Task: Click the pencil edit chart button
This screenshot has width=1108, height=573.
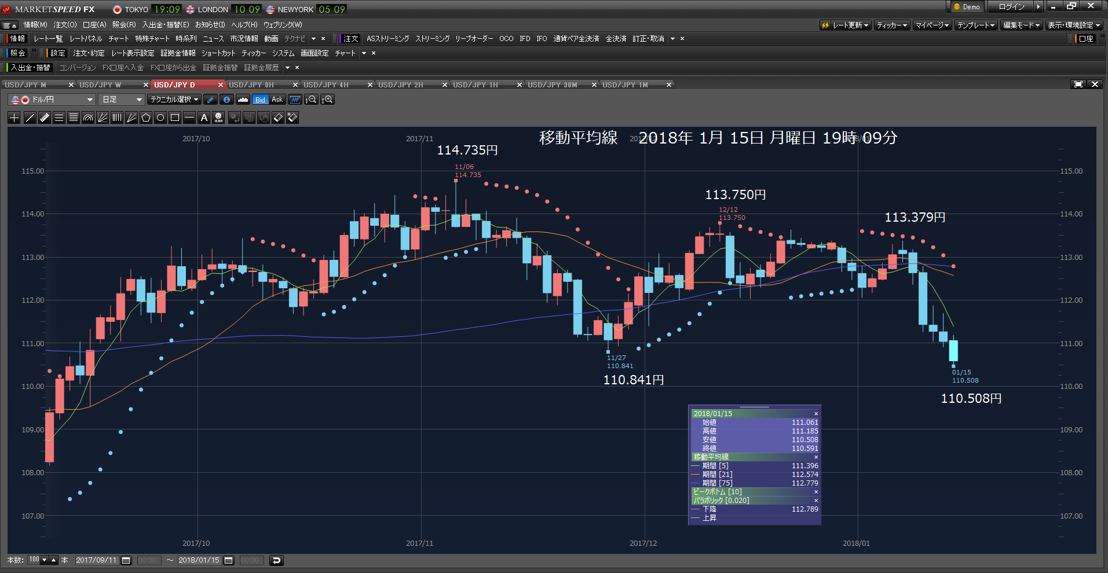Action: point(211,100)
